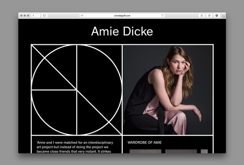Viewport: 244px width, 165px height.
Task: Show all tabs overview icon
Action: coord(209,16)
